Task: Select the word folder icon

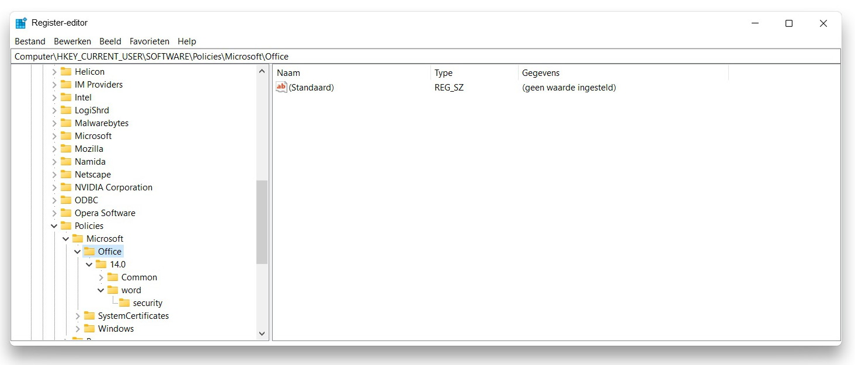Action: pos(113,290)
